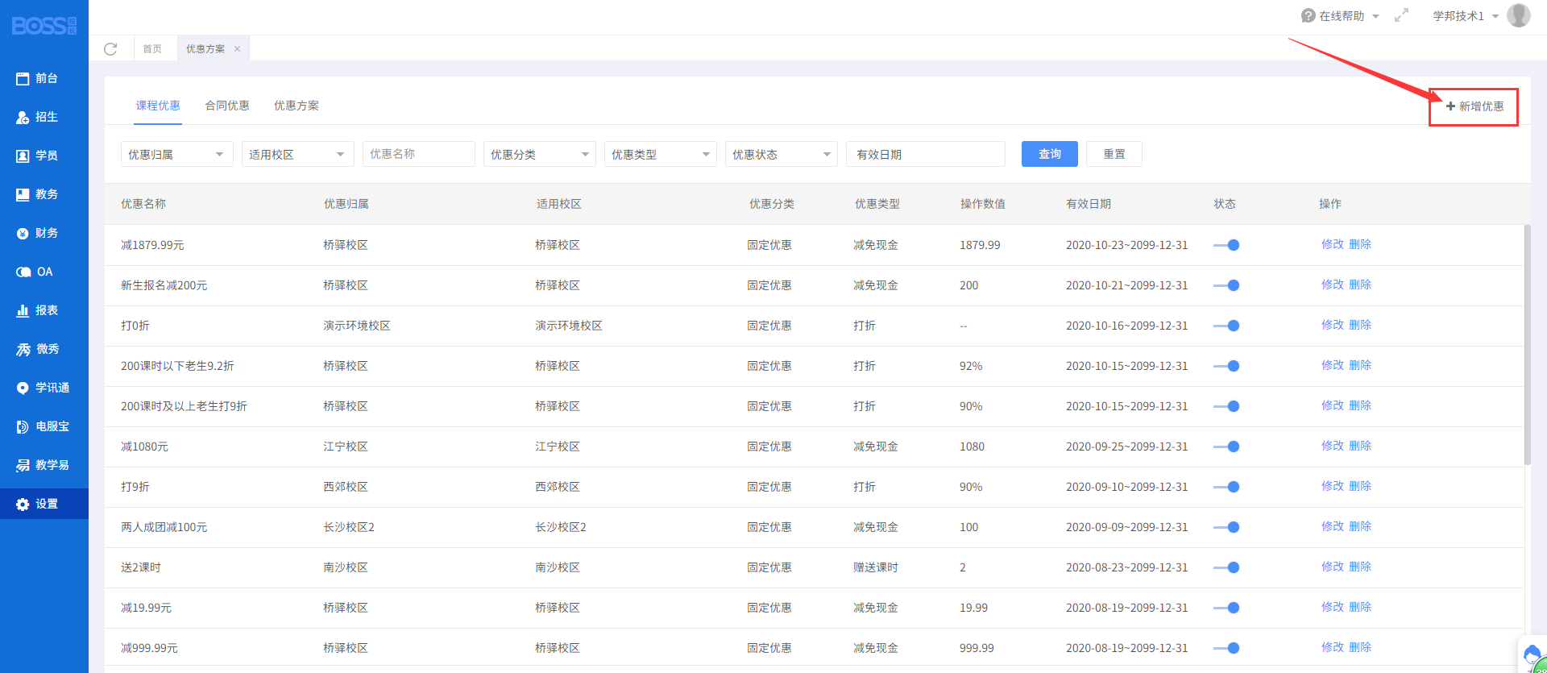Click 修改 for 打0折
1547x673 pixels.
(x=1333, y=325)
